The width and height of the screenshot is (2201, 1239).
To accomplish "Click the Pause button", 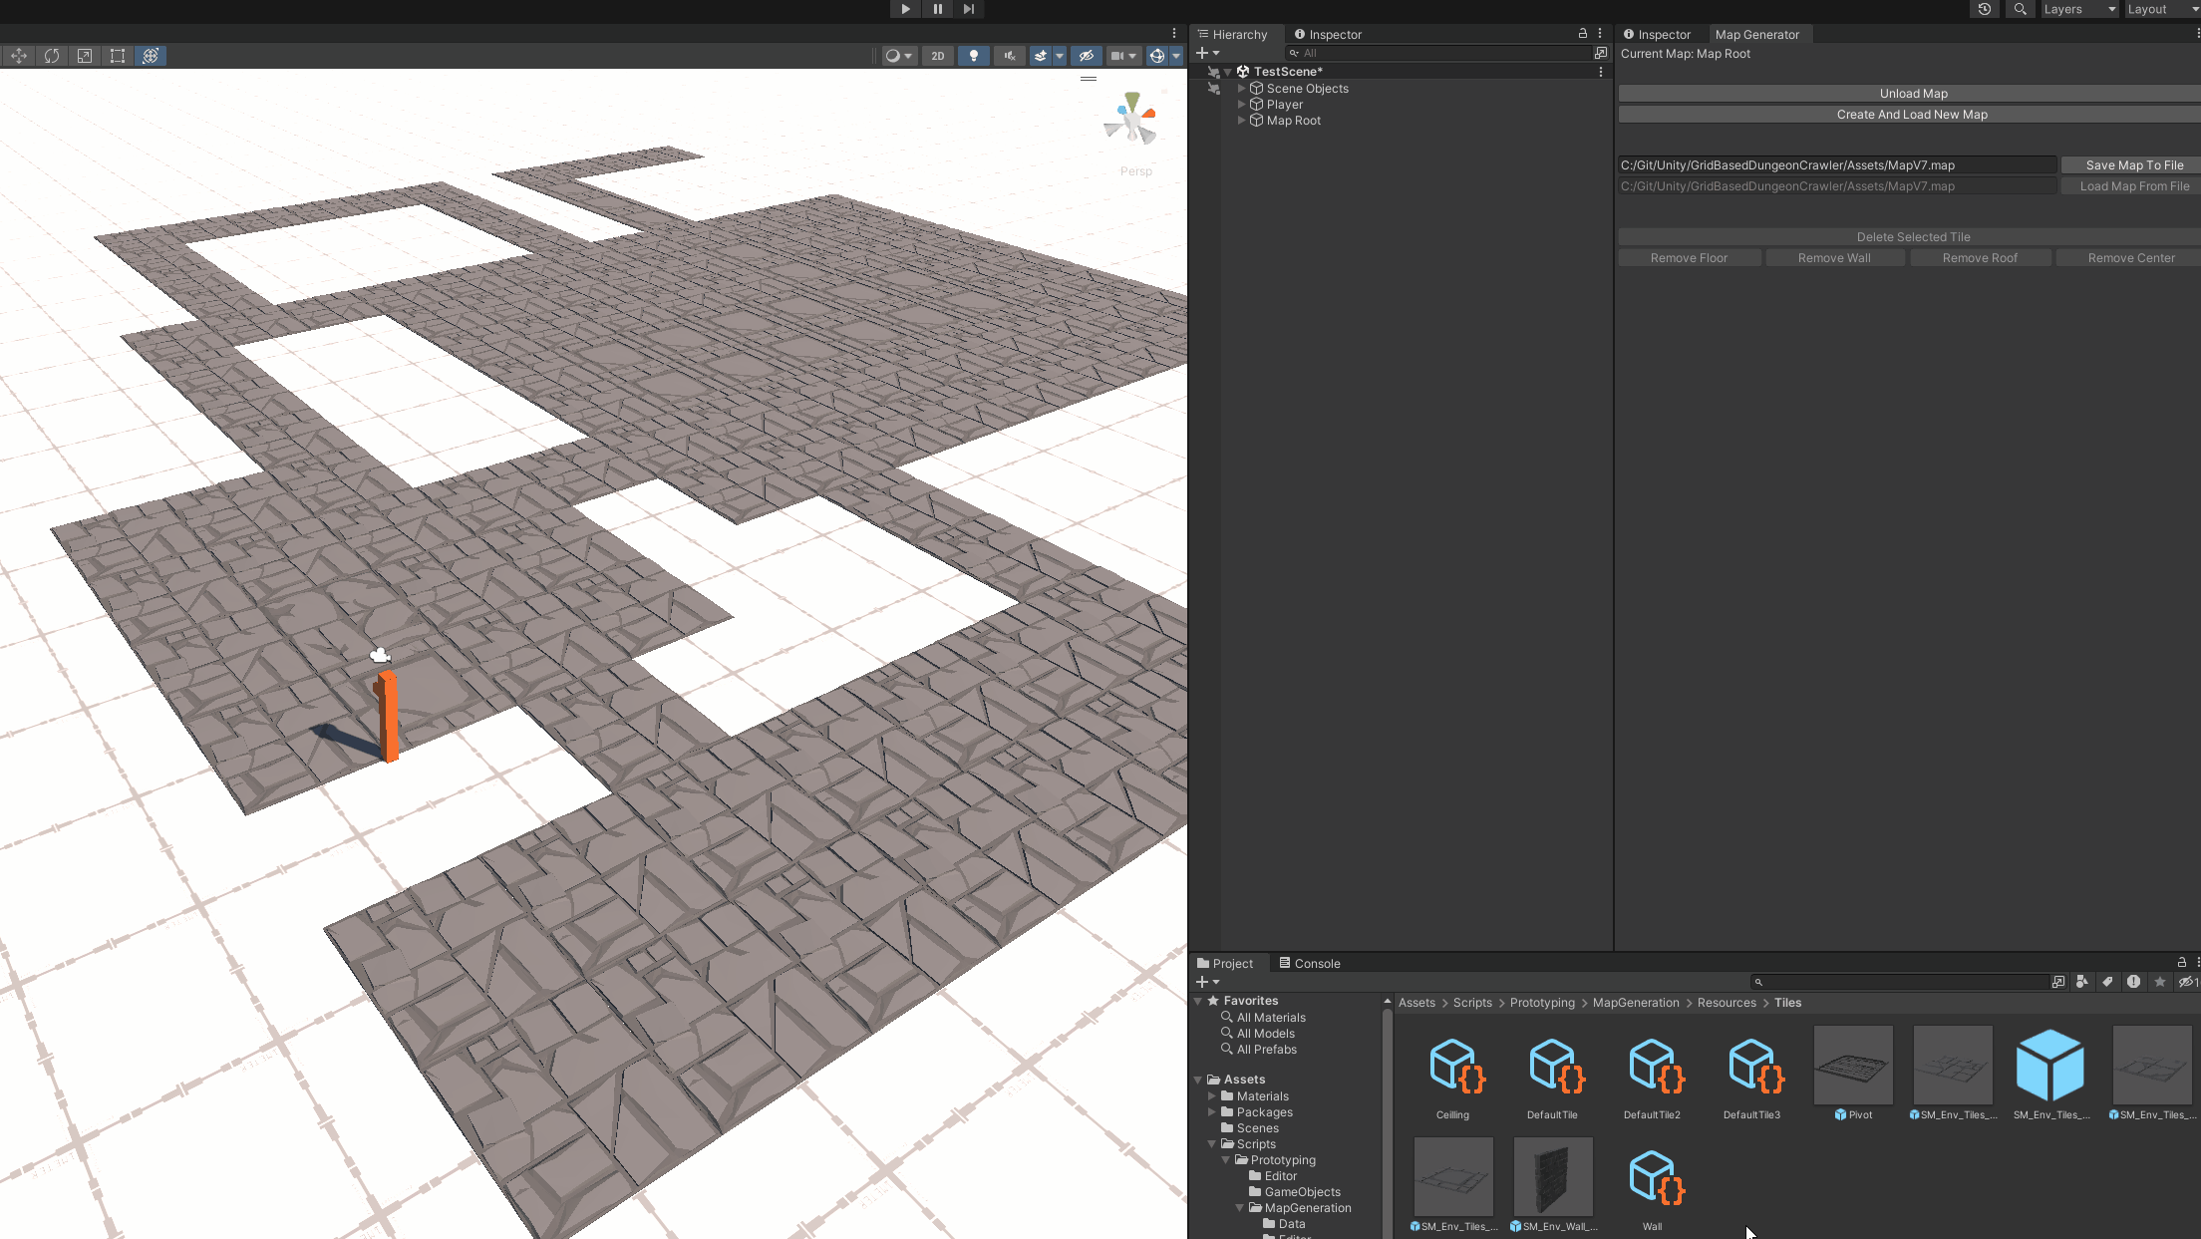I will [x=937, y=9].
